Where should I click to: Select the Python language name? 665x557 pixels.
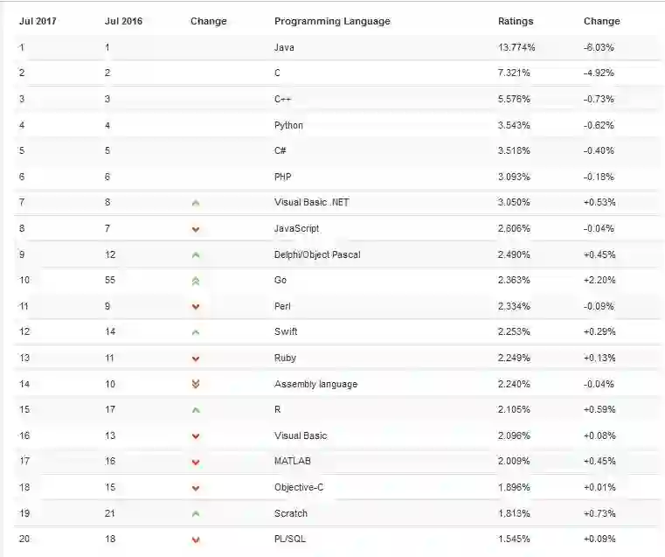coord(288,125)
